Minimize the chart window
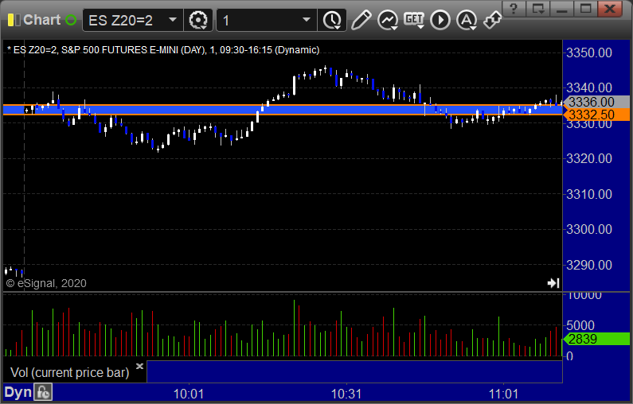This screenshot has width=633, height=404. (562, 9)
